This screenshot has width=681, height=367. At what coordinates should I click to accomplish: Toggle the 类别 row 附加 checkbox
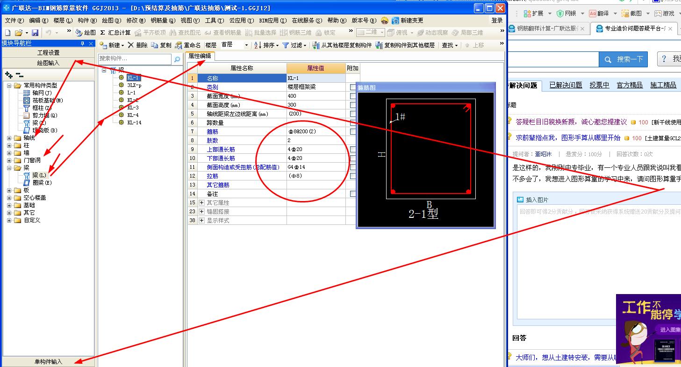click(353, 87)
